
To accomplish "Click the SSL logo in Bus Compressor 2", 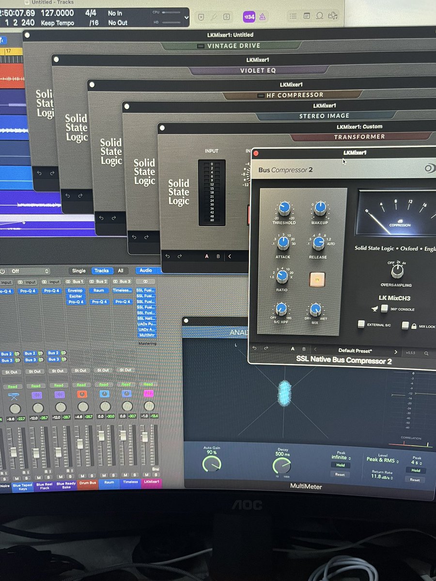I will [x=430, y=168].
